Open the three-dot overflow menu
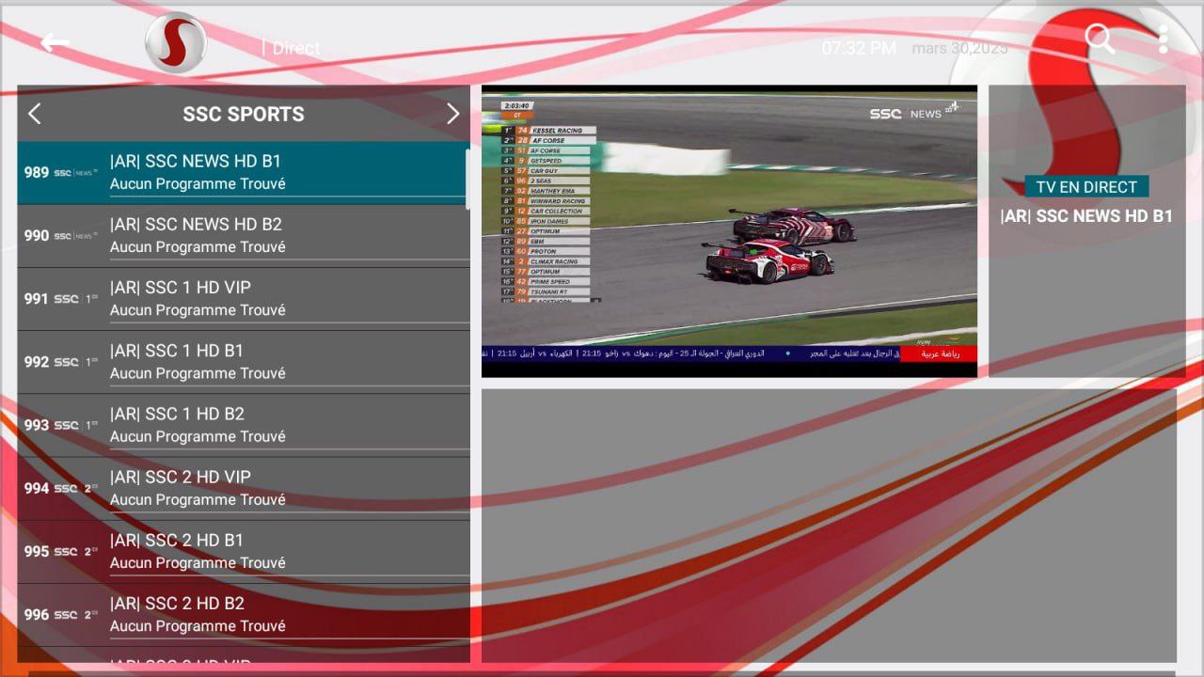This screenshot has width=1204, height=677. [1163, 39]
